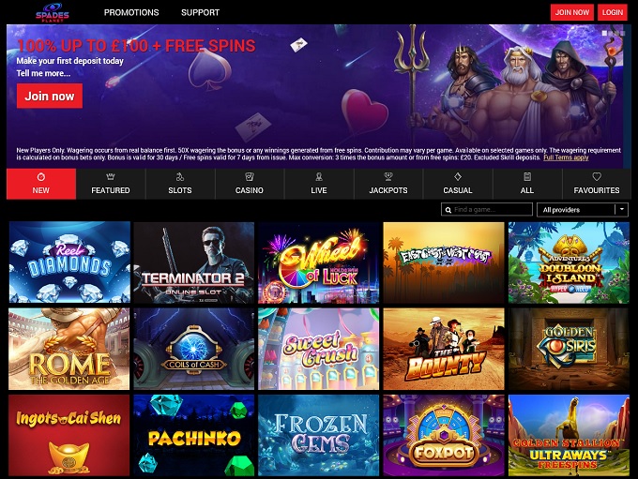Open Live games via dealer icon
Screen dimensions: 638x479
click(319, 176)
